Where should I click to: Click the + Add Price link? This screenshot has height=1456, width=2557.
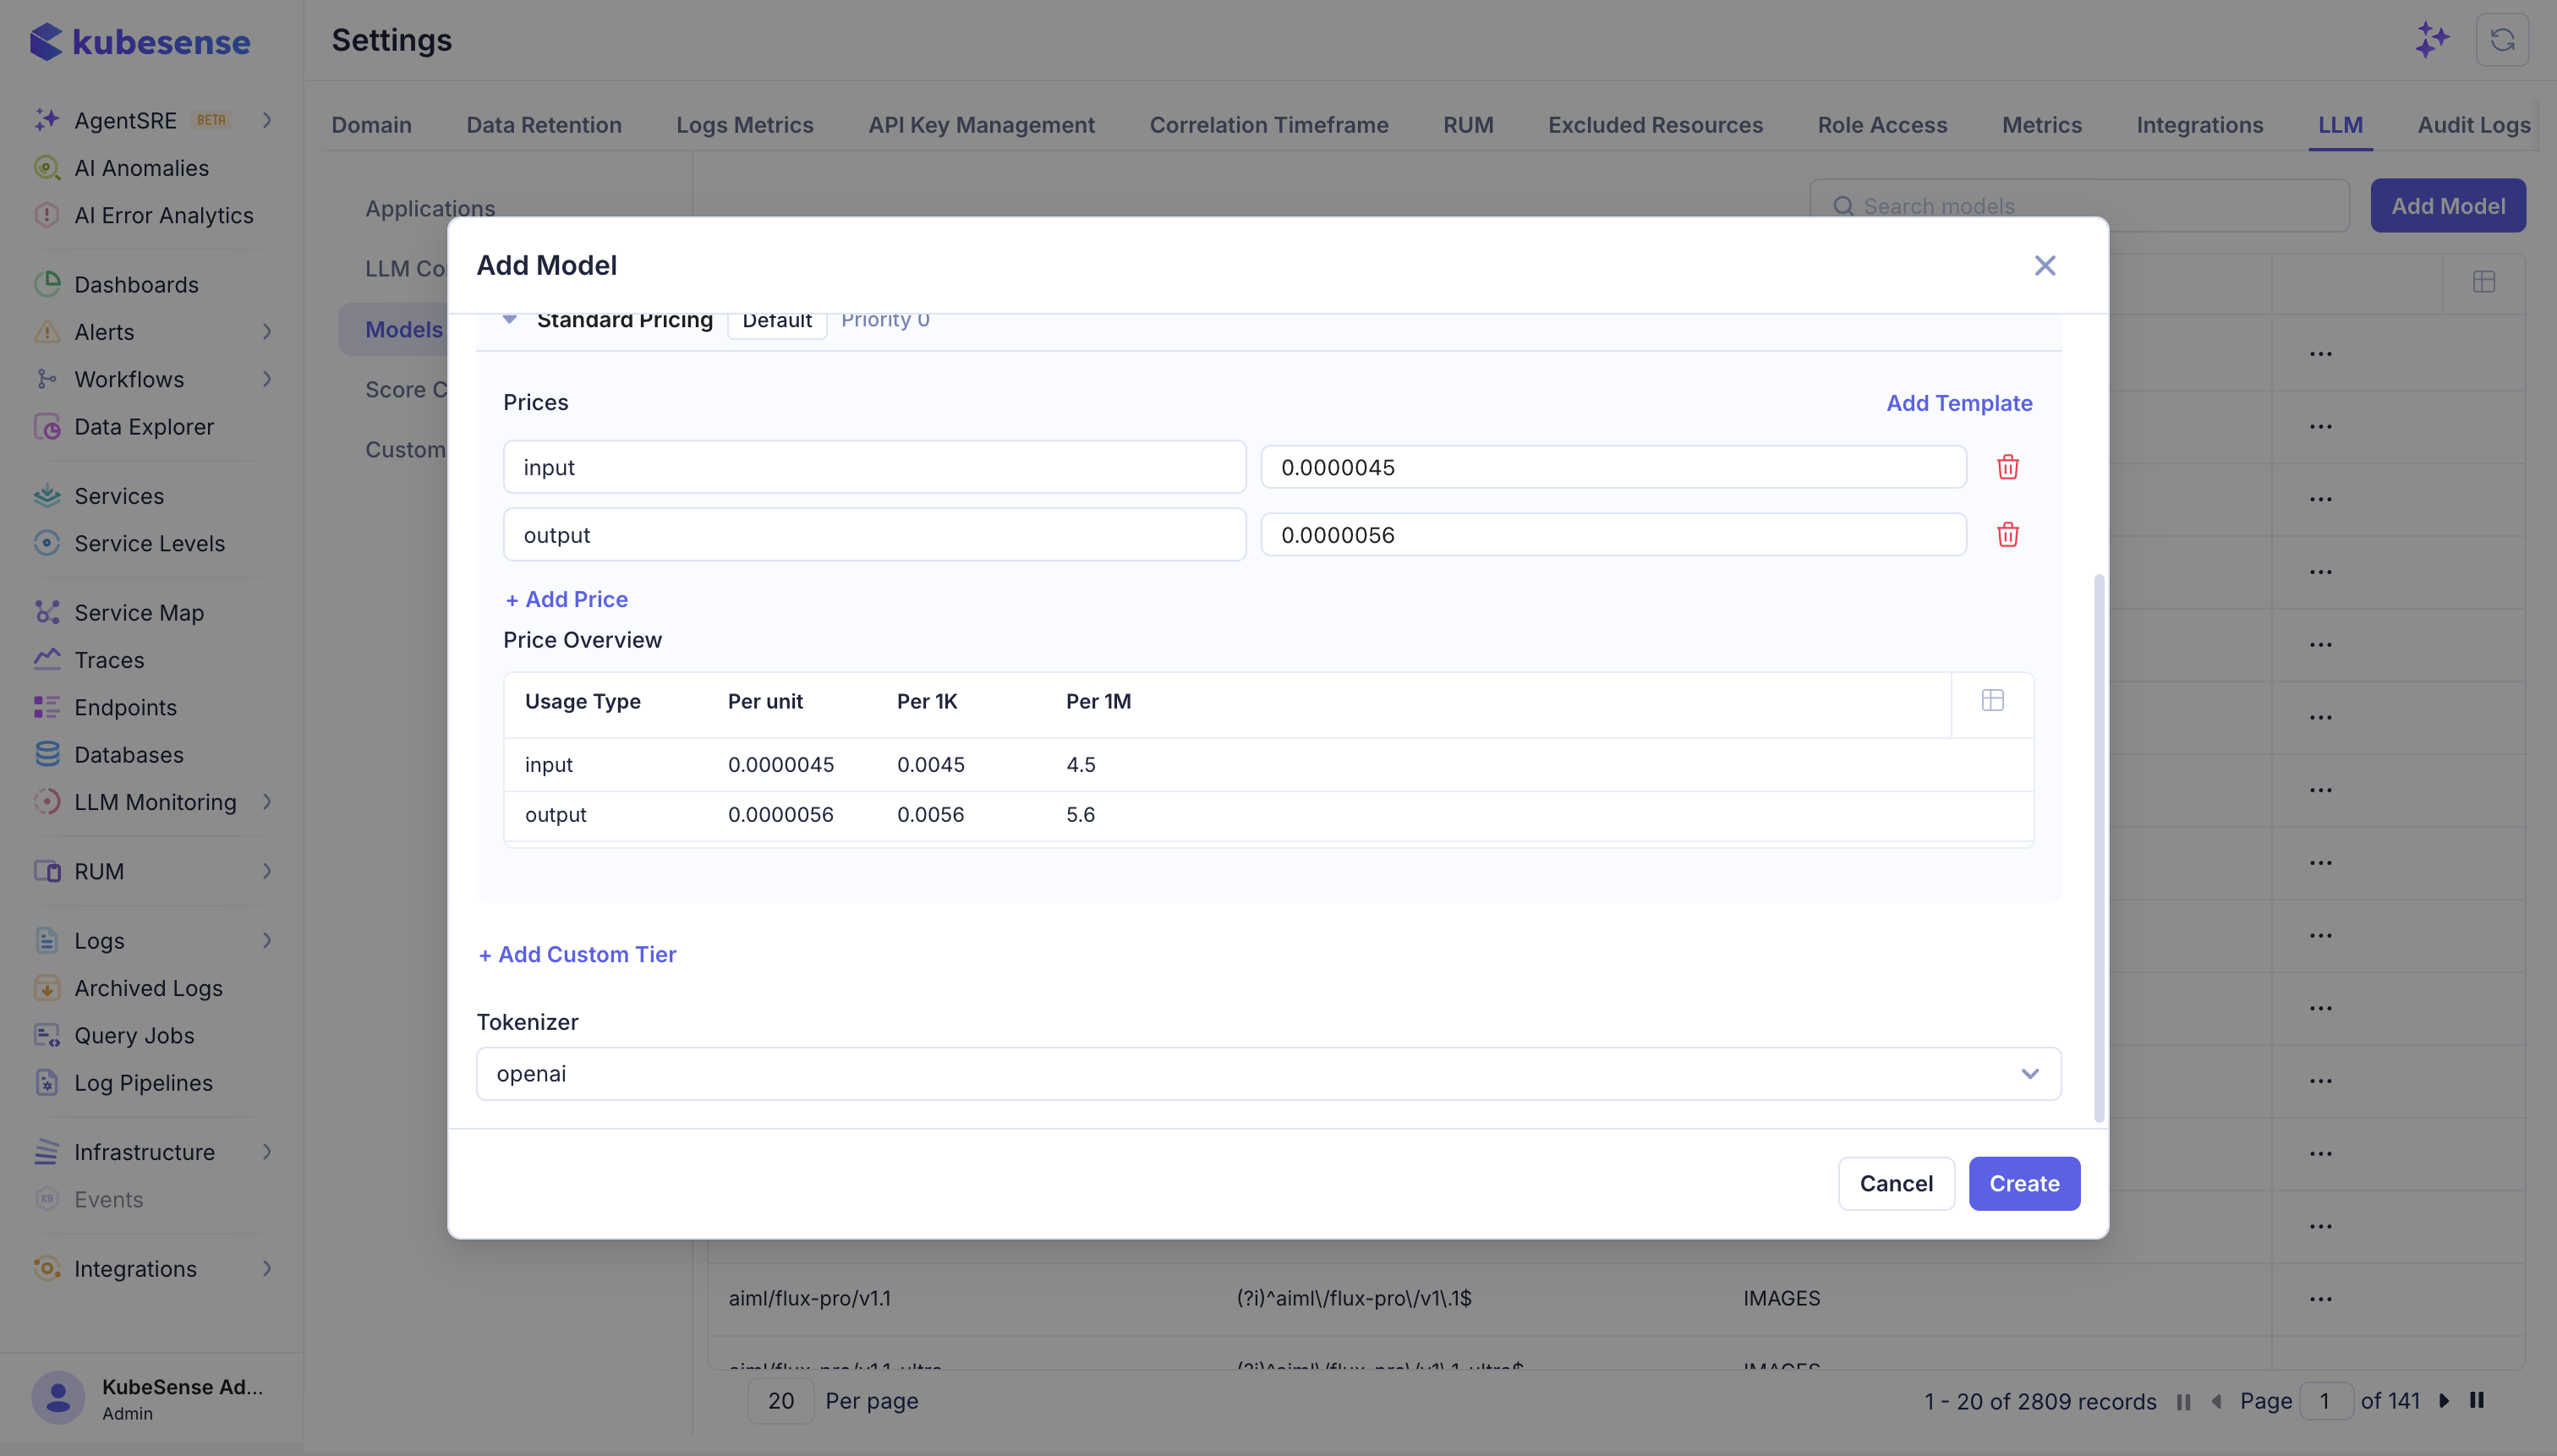pyautogui.click(x=566, y=599)
